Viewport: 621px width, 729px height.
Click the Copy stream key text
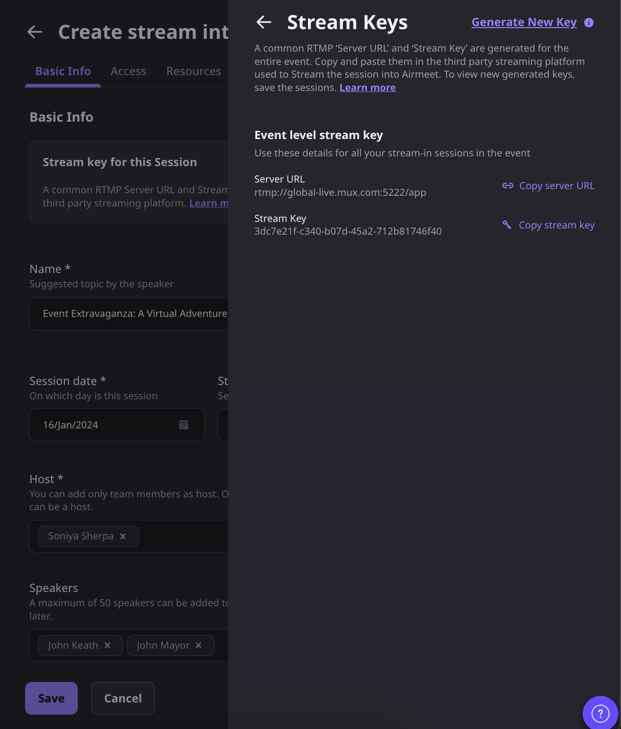[x=557, y=225]
